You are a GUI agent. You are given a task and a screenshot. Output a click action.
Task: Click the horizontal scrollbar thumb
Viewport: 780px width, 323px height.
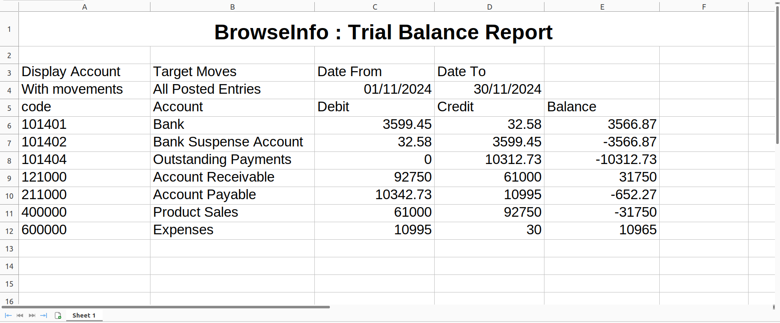(x=166, y=307)
